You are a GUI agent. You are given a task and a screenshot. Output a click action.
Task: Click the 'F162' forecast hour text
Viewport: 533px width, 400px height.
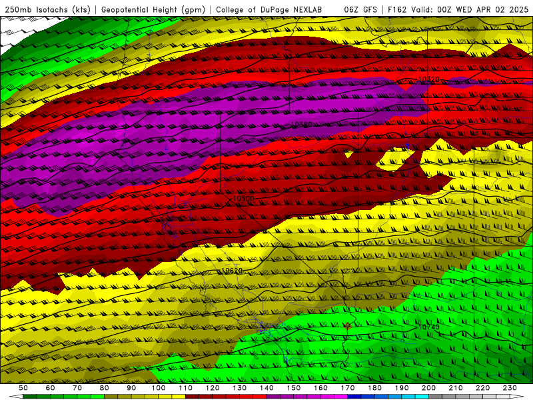(397, 10)
